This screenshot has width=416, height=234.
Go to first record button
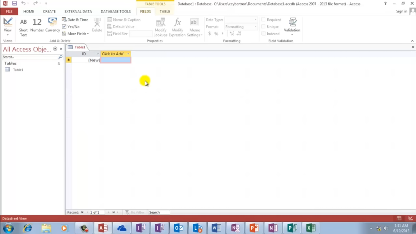click(82, 212)
